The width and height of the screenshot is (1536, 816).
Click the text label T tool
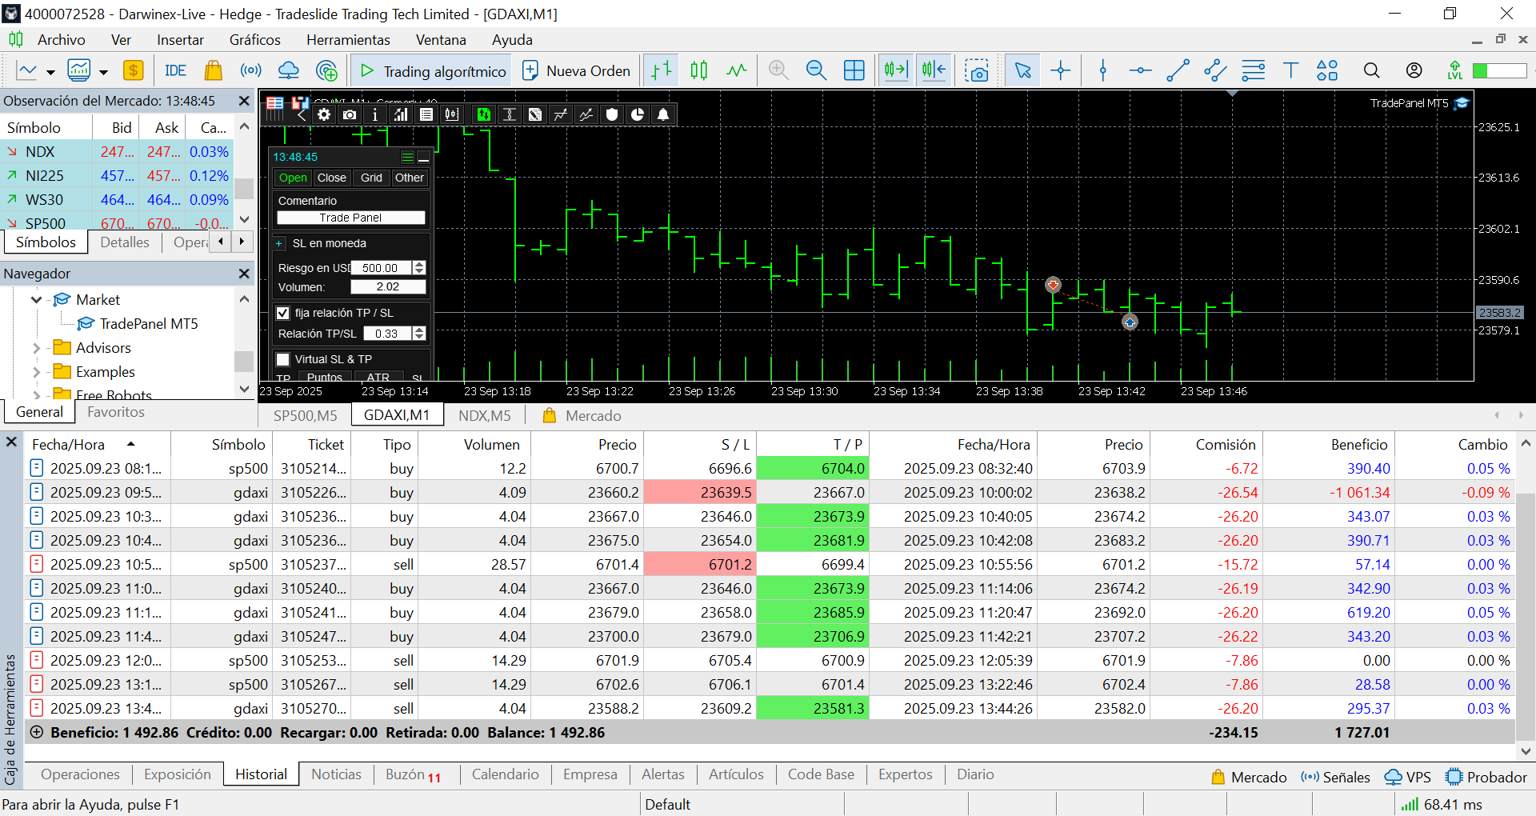(x=1290, y=70)
